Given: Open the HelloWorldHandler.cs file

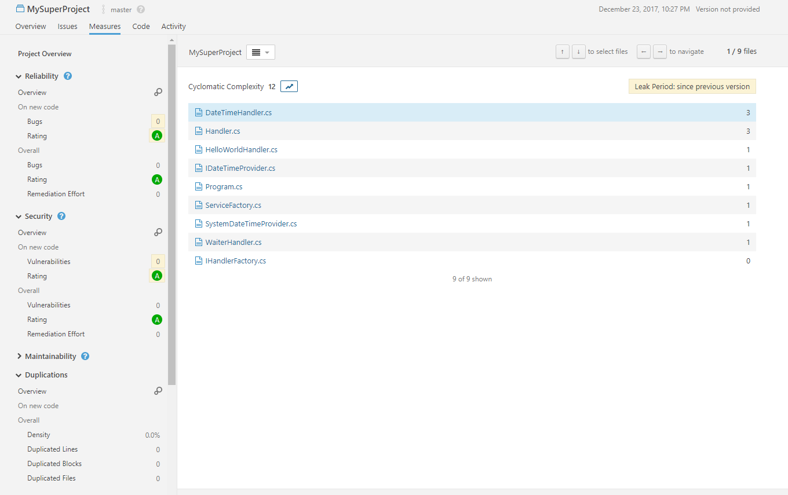Looking at the screenshot, I should click(241, 149).
